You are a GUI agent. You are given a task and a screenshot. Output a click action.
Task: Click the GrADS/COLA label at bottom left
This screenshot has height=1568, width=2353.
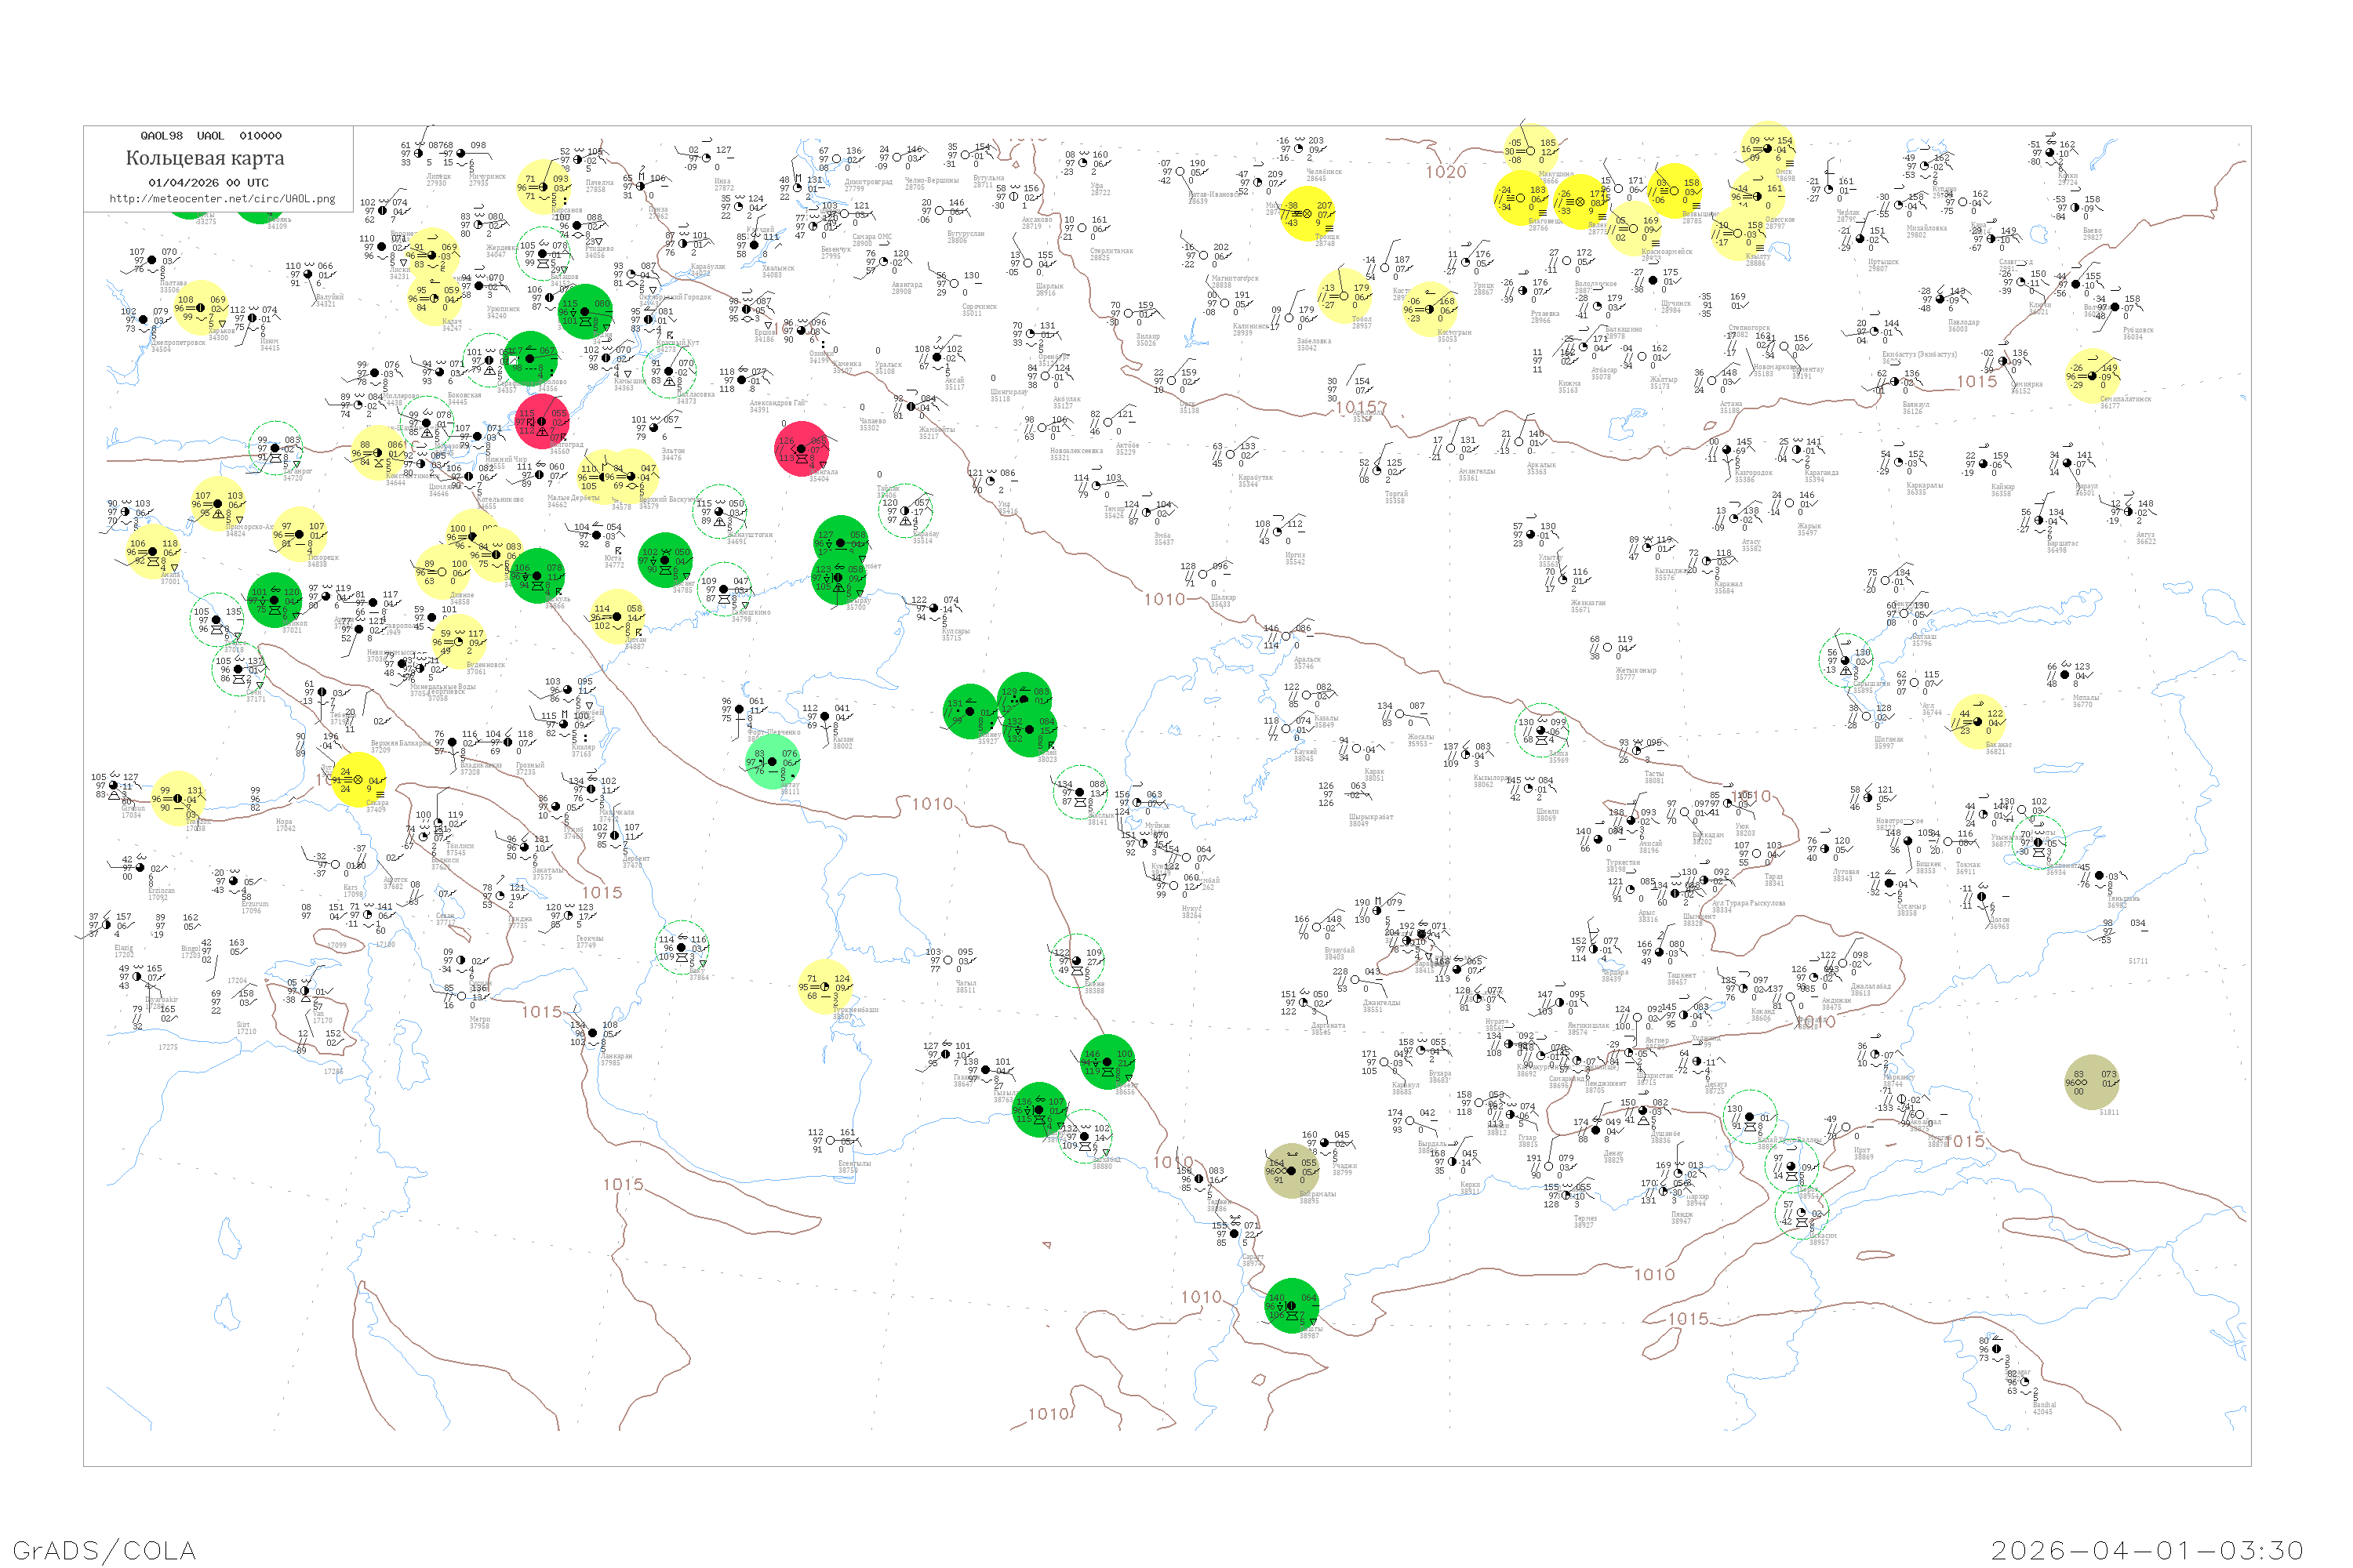pyautogui.click(x=104, y=1550)
